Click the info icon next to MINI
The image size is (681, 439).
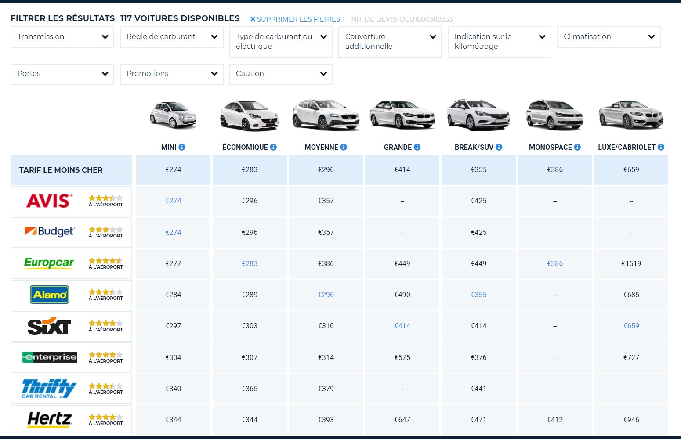(x=182, y=147)
